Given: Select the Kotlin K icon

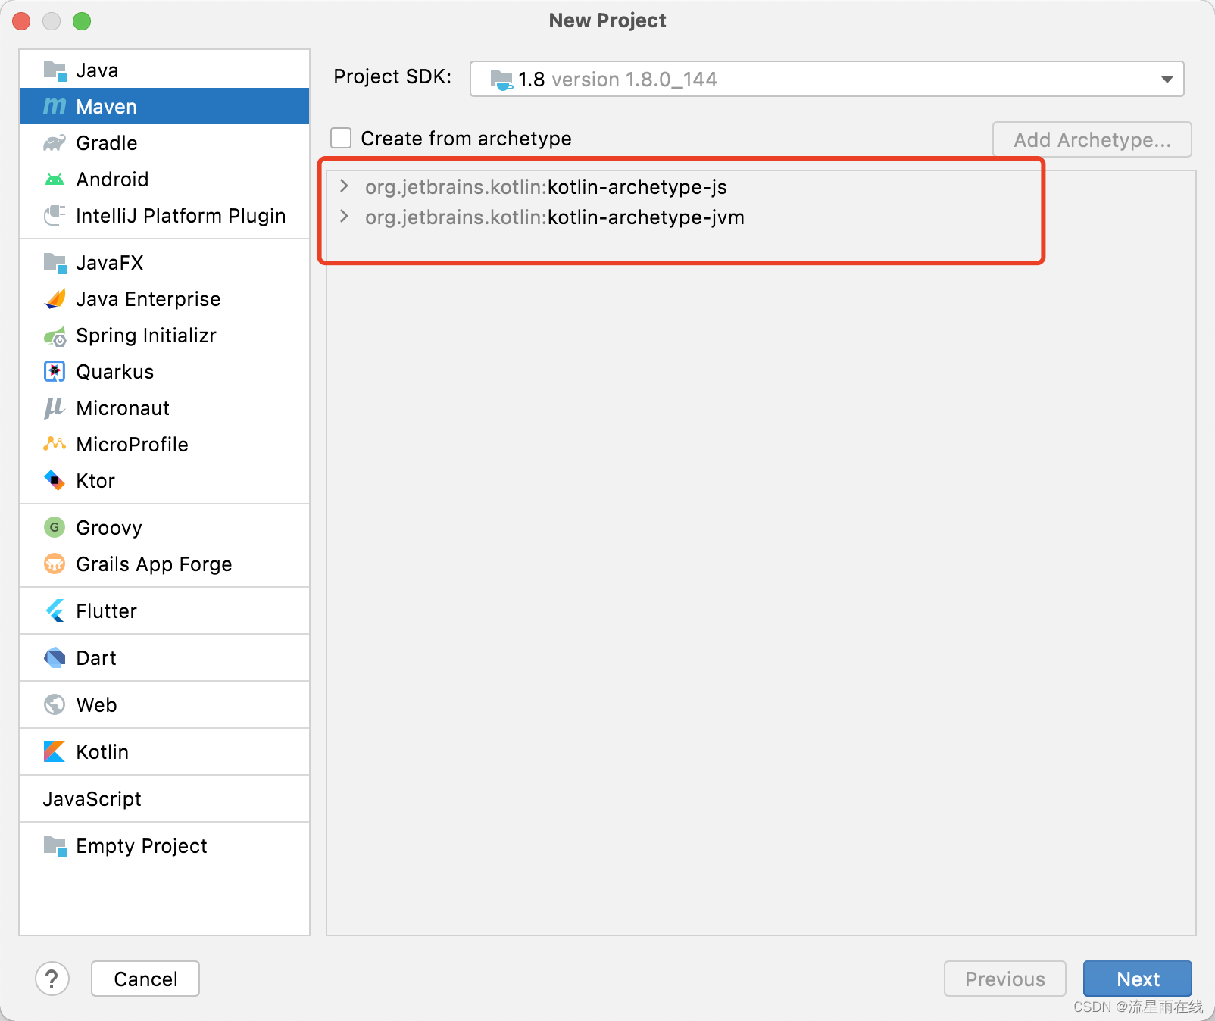Looking at the screenshot, I should click(55, 752).
